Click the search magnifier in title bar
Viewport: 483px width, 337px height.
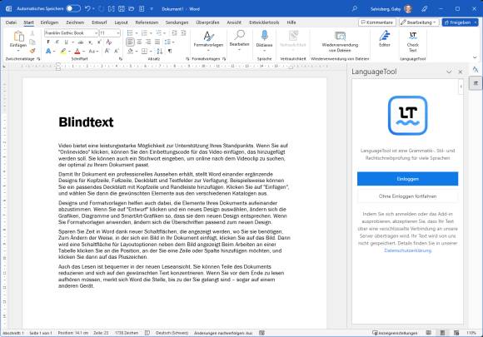point(355,8)
